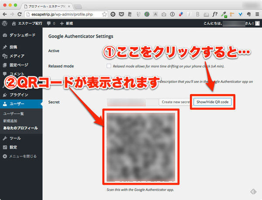Click the こんにちは greeting account menu
262x200 pixels.
(231, 24)
